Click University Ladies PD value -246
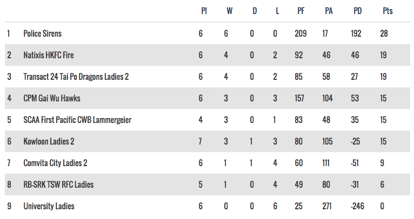The width and height of the screenshot is (414, 219). (x=357, y=206)
